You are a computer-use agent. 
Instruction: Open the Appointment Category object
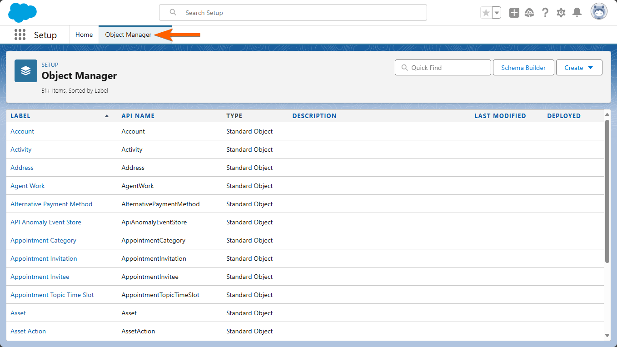pyautogui.click(x=43, y=240)
